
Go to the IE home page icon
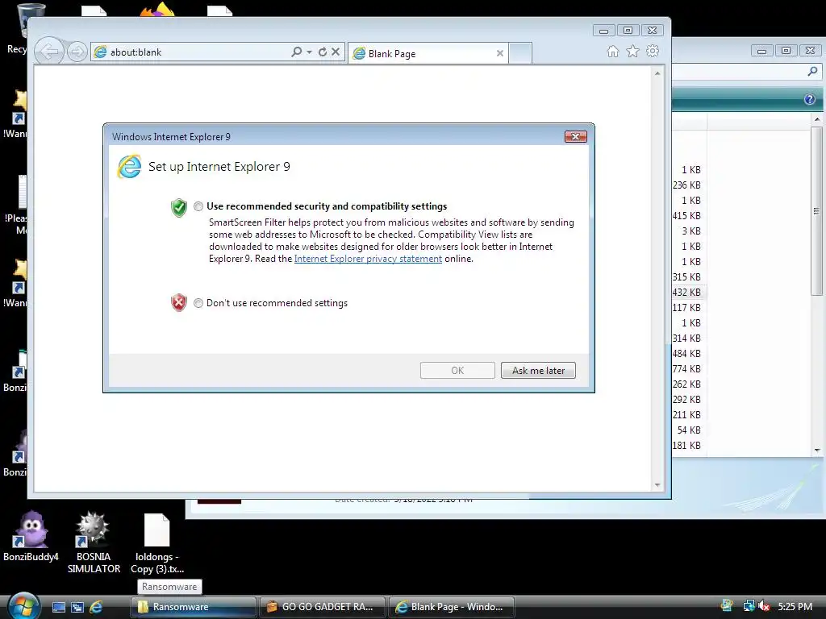coord(613,51)
